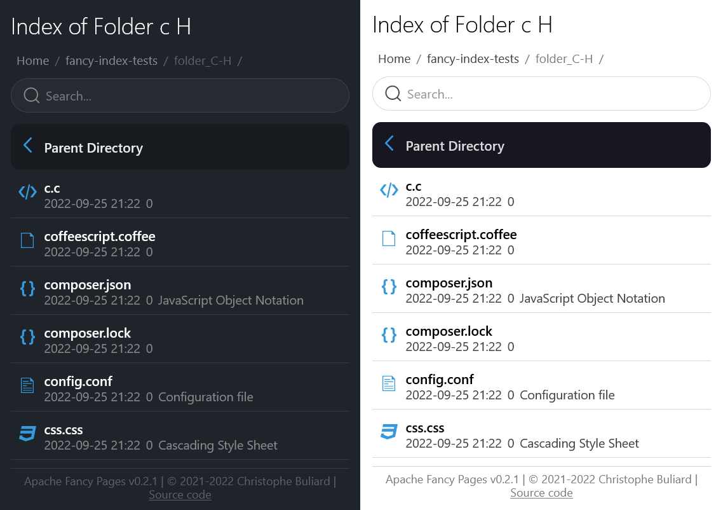Click 'Index of Folder c H' heading, light panel
Image resolution: width=716 pixels, height=510 pixels.
pos(463,25)
